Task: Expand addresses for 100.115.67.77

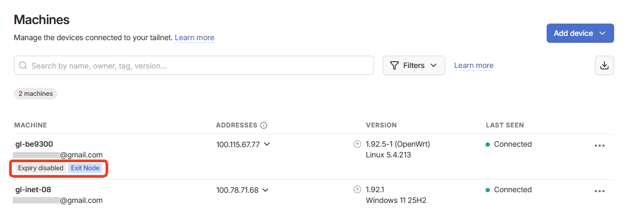Action: (267, 144)
